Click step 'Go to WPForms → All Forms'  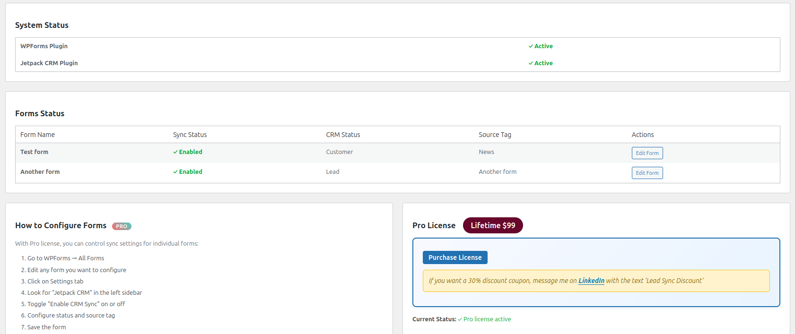coord(66,258)
